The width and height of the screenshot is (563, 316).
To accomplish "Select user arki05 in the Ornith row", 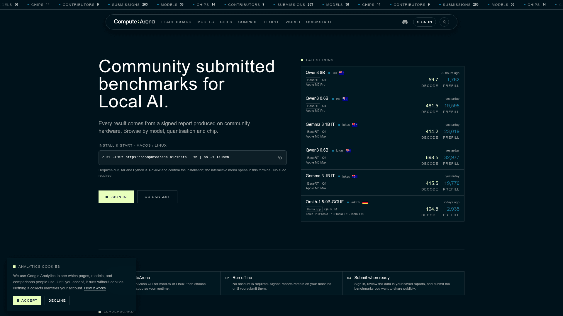I will coord(355,202).
